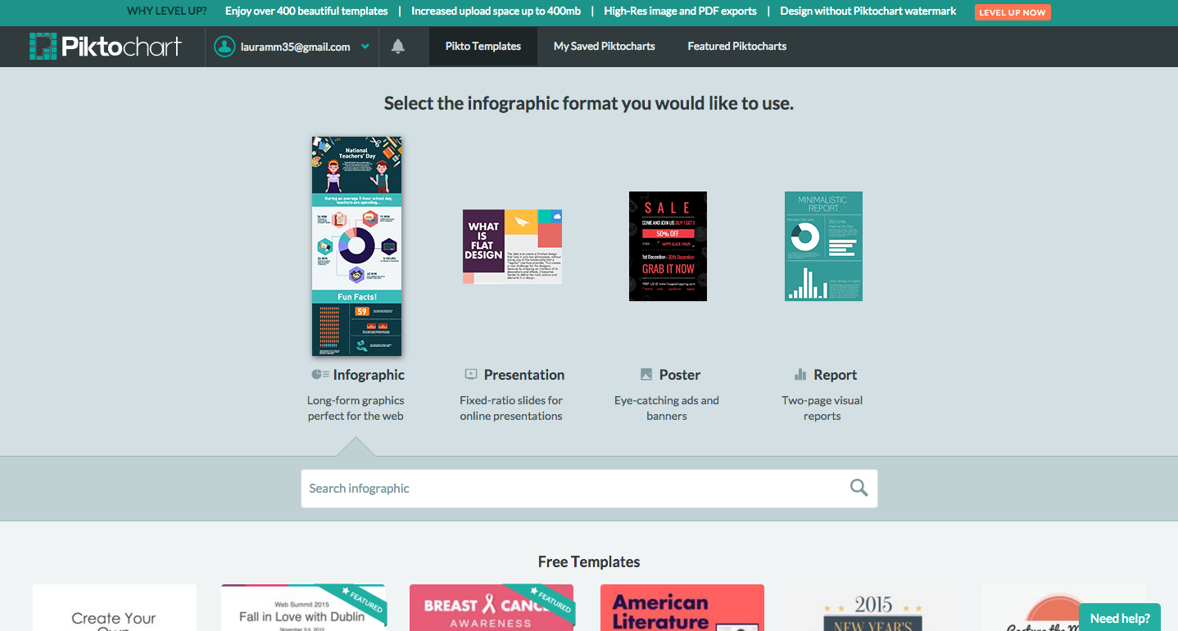Click the Presentation play icon

[471, 374]
